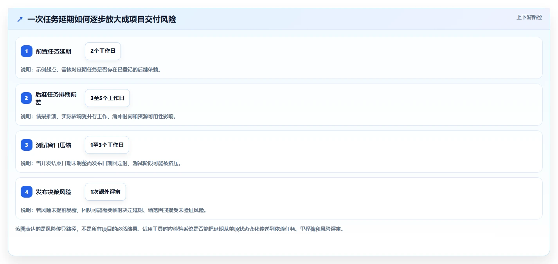Viewport: 558px width, 264px height.
Task: Click the note starting 说明：情景推演
Action: pyautogui.click(x=99, y=116)
